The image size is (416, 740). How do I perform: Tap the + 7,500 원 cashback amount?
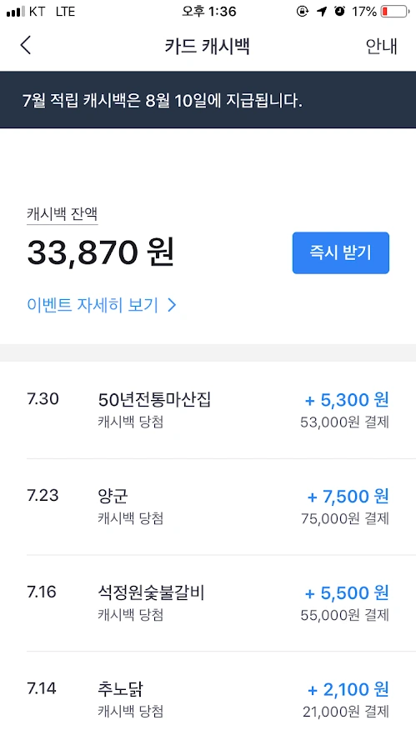(348, 497)
